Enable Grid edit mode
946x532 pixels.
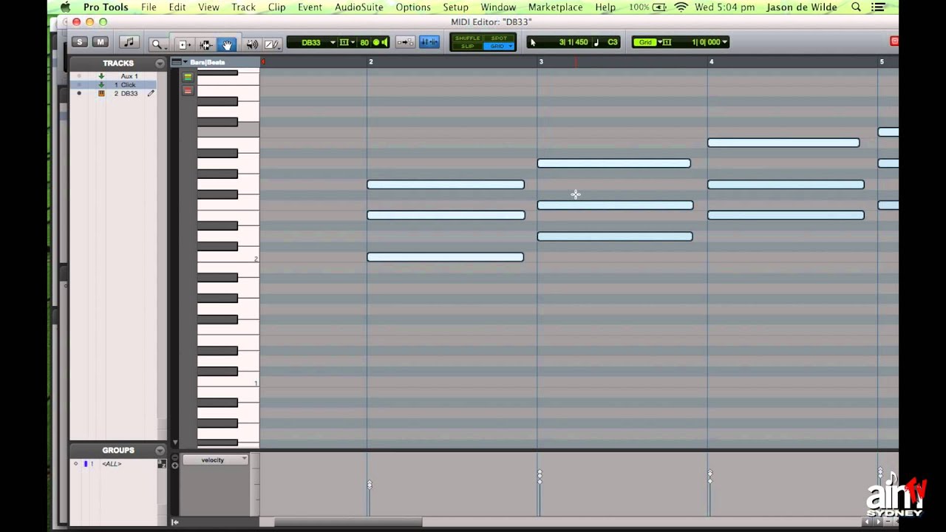pos(500,46)
